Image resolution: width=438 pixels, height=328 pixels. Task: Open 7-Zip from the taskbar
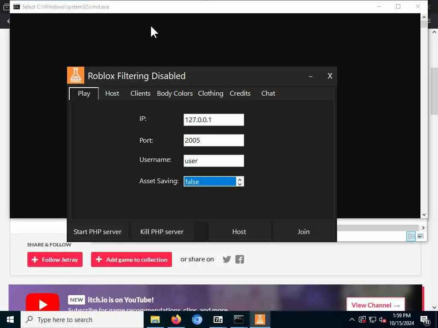tap(218, 319)
